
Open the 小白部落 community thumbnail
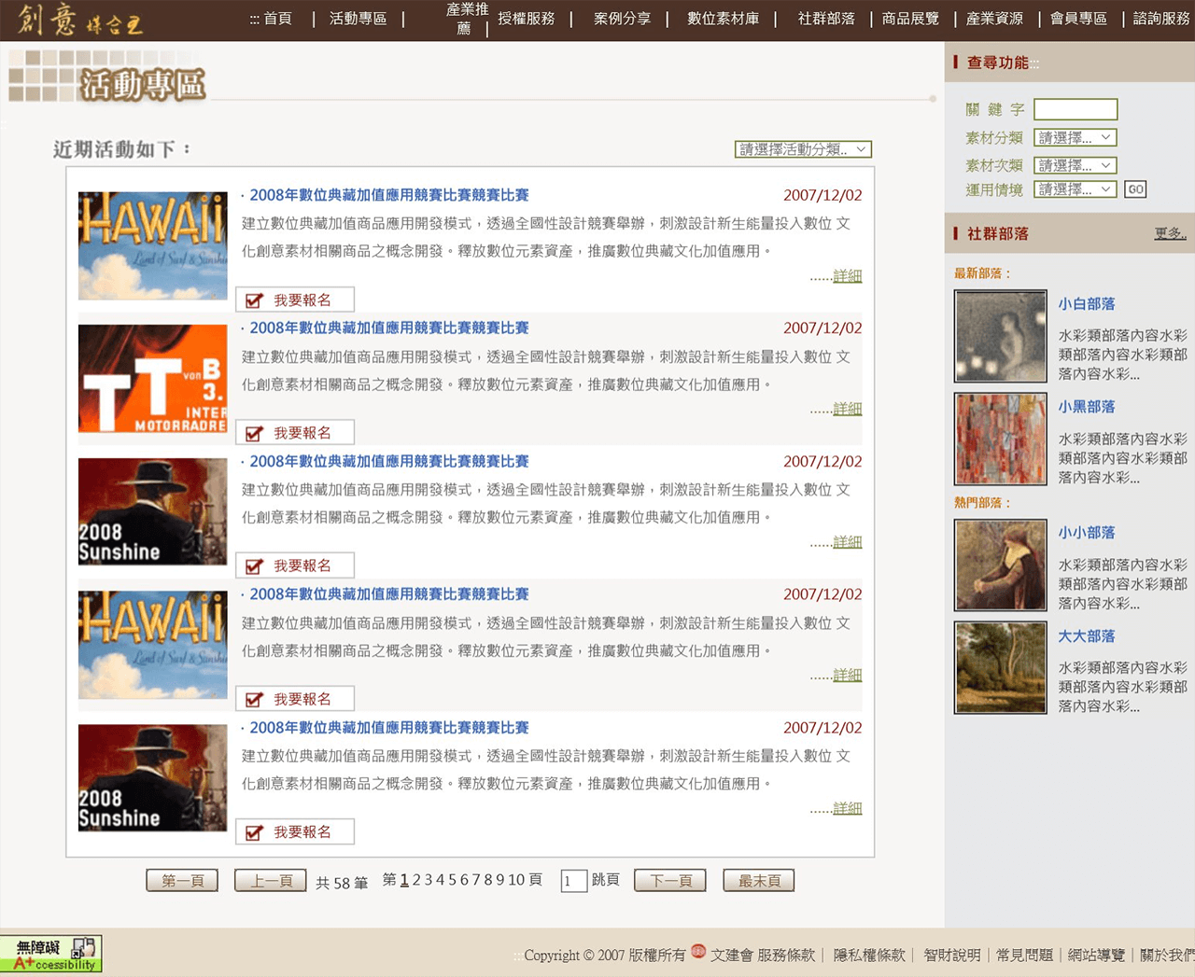click(x=1000, y=336)
